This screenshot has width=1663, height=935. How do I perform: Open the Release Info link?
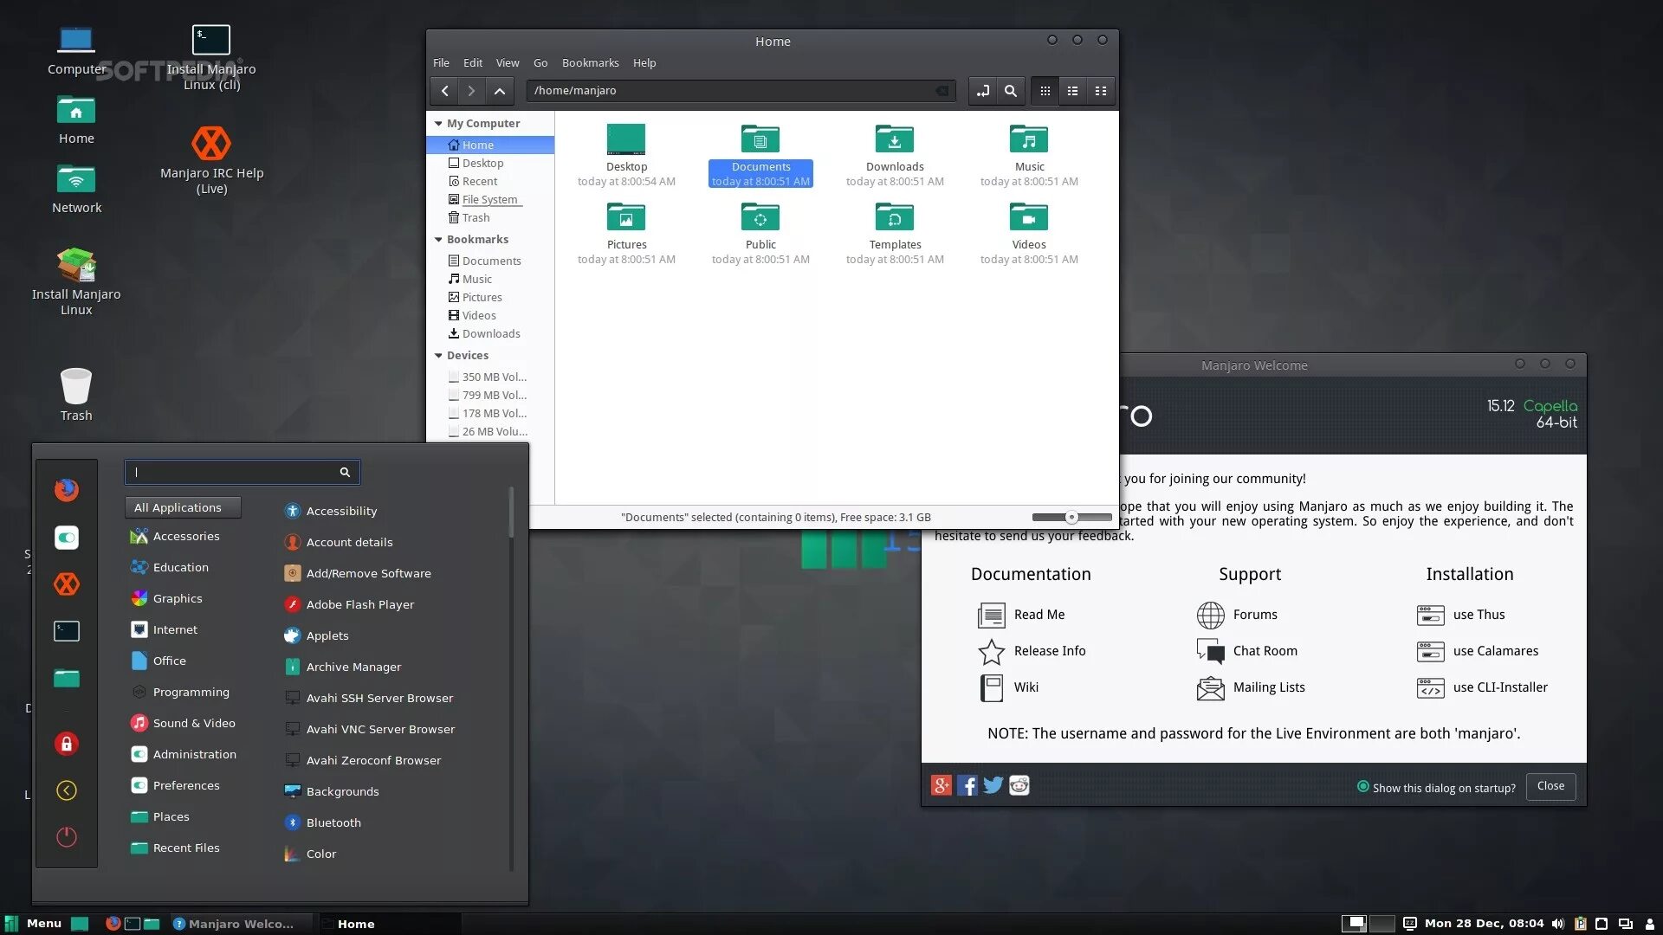[x=1049, y=651]
